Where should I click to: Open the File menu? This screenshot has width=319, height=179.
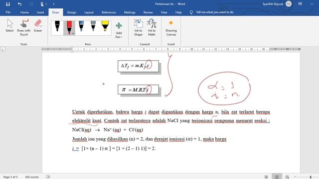click(x=8, y=12)
